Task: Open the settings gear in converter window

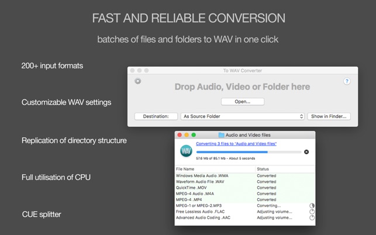Action: [138, 81]
